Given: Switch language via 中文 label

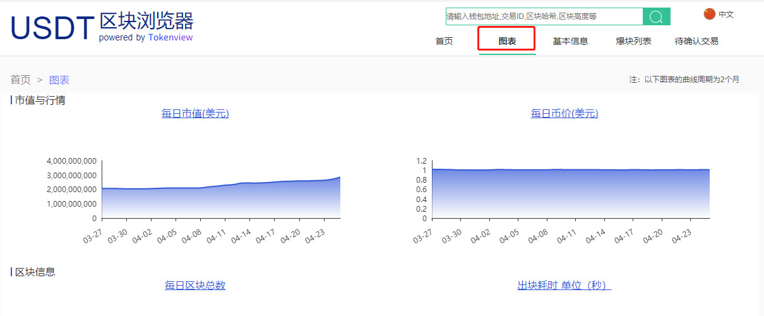Looking at the screenshot, I should pyautogui.click(x=726, y=15).
